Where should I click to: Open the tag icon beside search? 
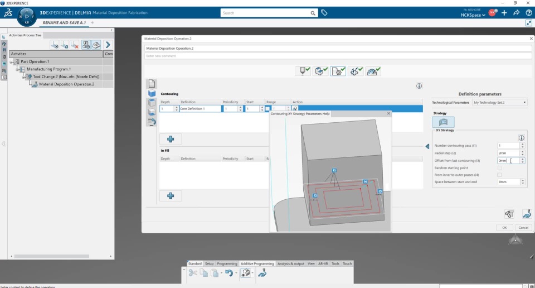[x=324, y=13]
